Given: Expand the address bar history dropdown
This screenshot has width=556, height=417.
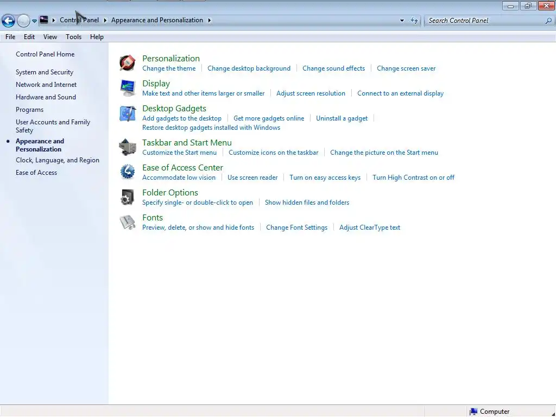Looking at the screenshot, I should pyautogui.click(x=402, y=21).
